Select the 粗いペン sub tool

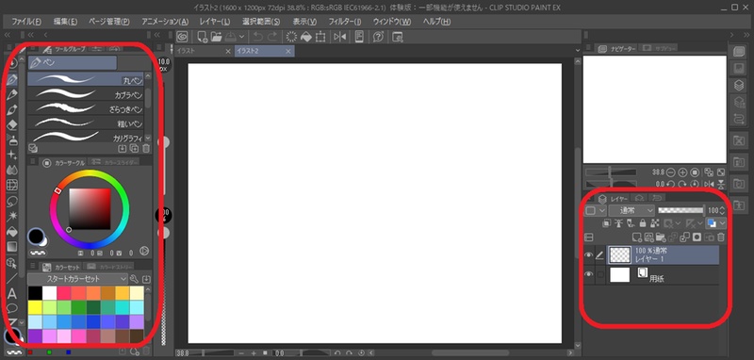(x=86, y=123)
